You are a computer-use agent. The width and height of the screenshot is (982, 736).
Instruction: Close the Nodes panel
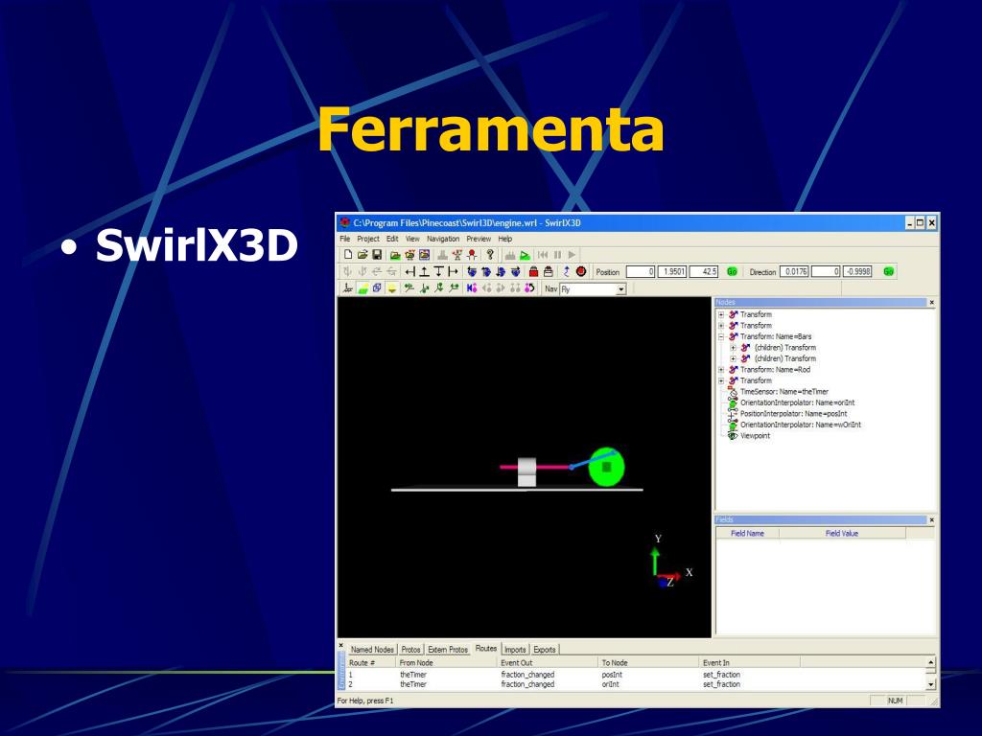tap(932, 302)
